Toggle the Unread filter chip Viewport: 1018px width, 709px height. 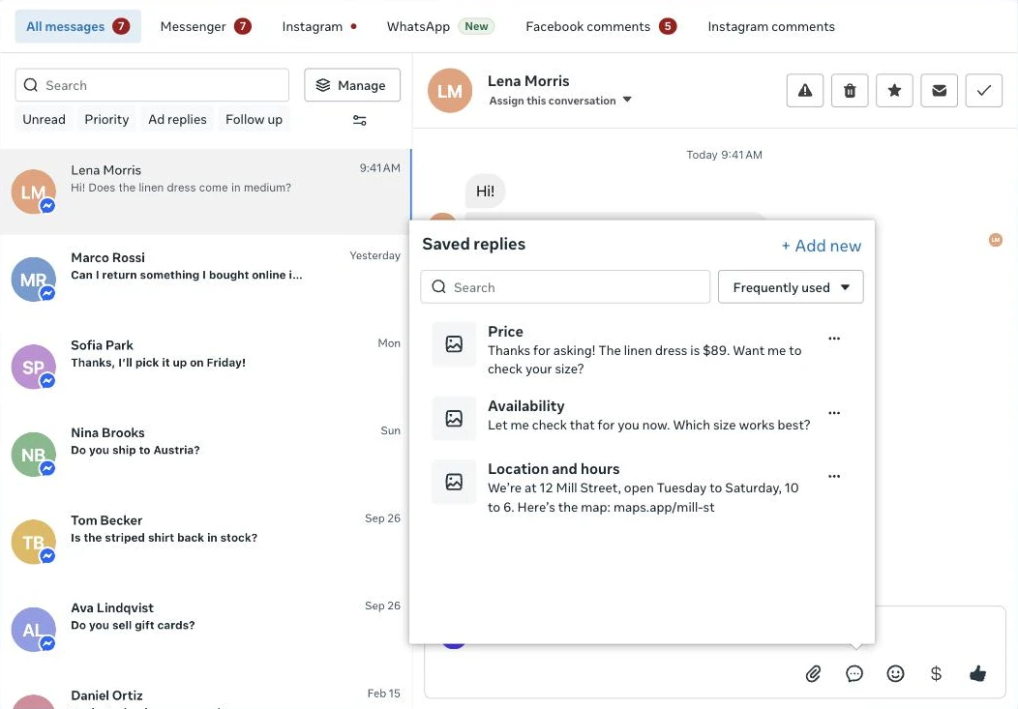tap(45, 119)
